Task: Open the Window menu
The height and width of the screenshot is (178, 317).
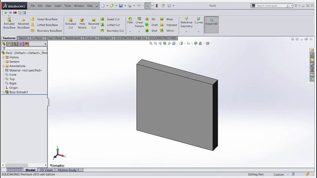Action: 79,5
